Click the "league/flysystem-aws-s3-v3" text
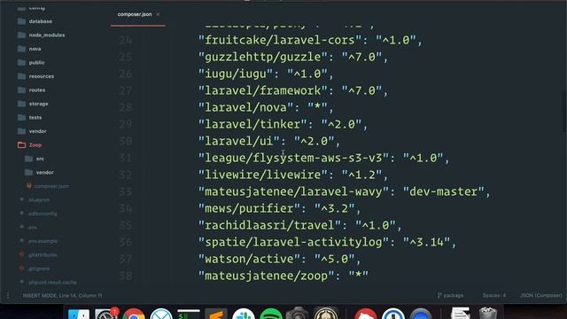The width and height of the screenshot is (567, 319). coord(293,158)
